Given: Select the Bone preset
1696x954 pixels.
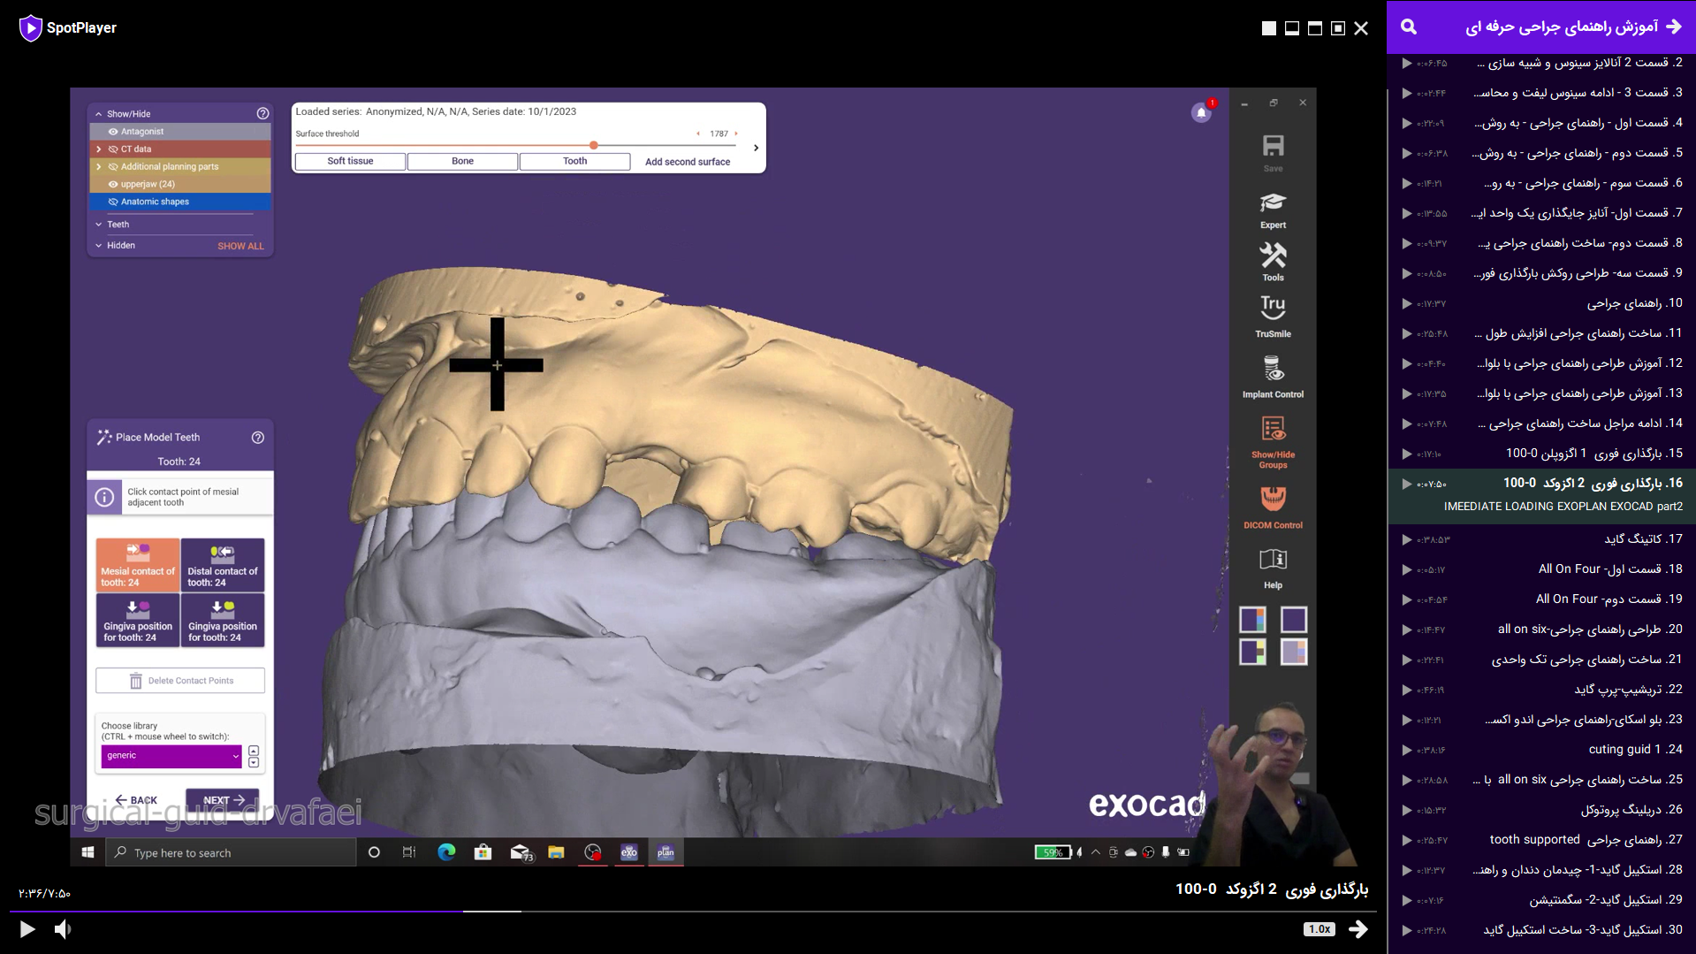Looking at the screenshot, I should (462, 161).
